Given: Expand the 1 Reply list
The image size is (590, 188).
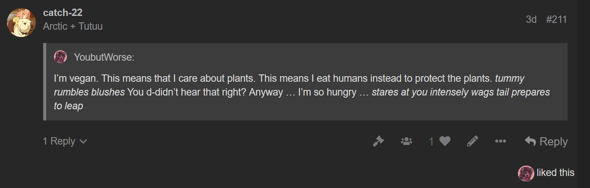Looking at the screenshot, I should pyautogui.click(x=59, y=141).
